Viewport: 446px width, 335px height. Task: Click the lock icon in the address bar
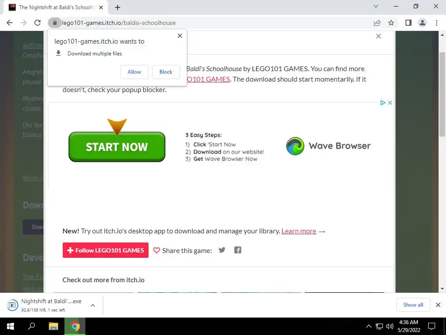tap(54, 23)
